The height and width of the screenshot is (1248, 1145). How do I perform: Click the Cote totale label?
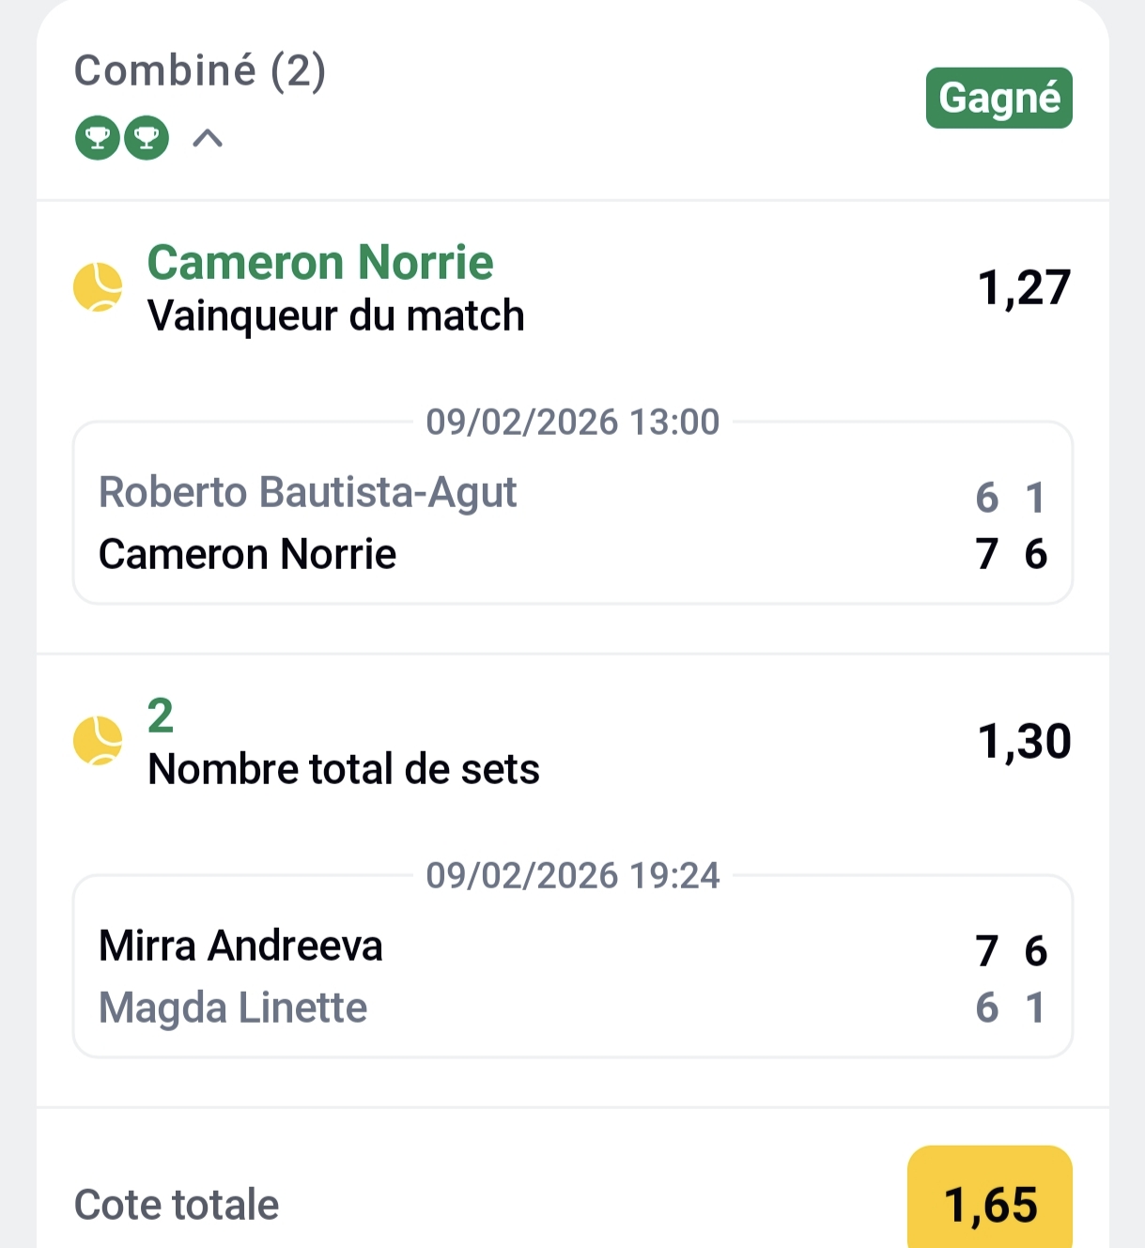177,1205
